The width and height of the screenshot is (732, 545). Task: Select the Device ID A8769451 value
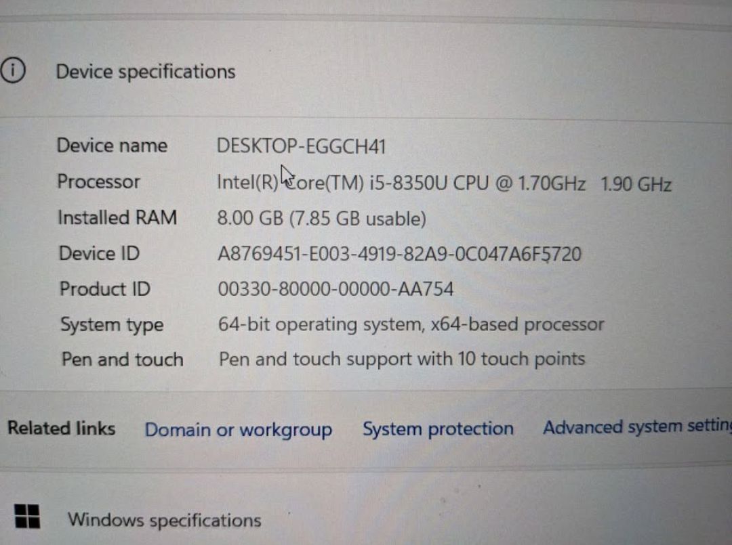[x=400, y=254]
